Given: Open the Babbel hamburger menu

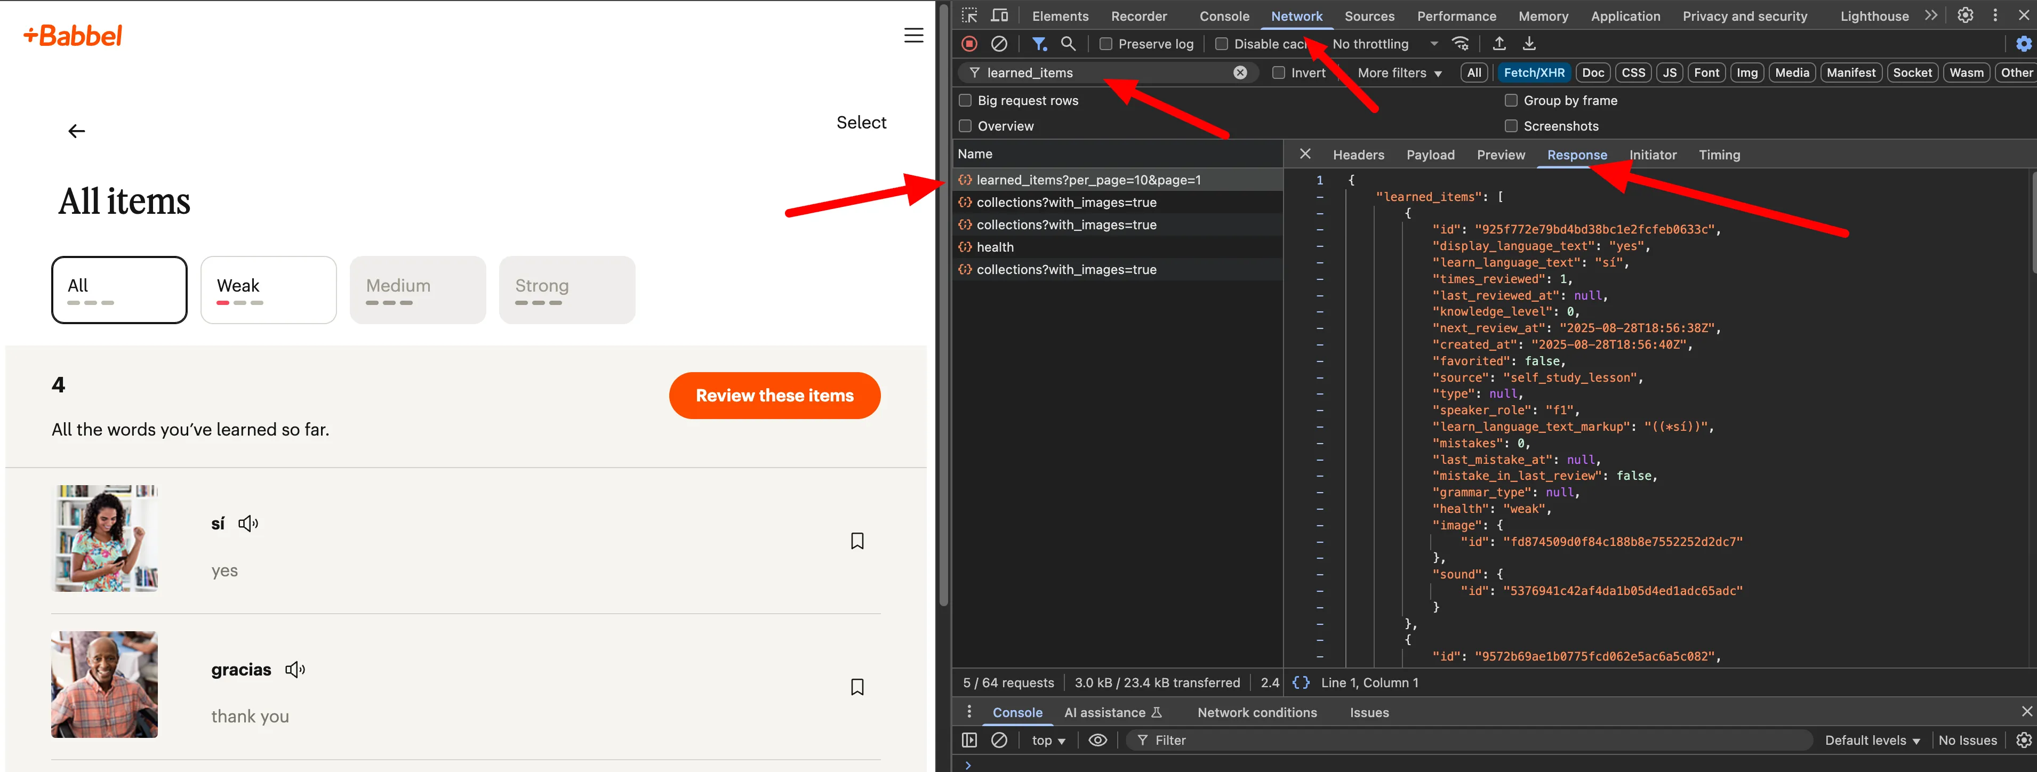Looking at the screenshot, I should point(913,36).
